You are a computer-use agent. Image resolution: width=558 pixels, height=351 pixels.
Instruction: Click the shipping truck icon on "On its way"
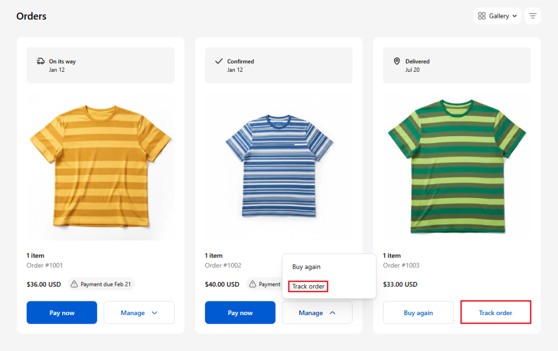[x=41, y=61]
